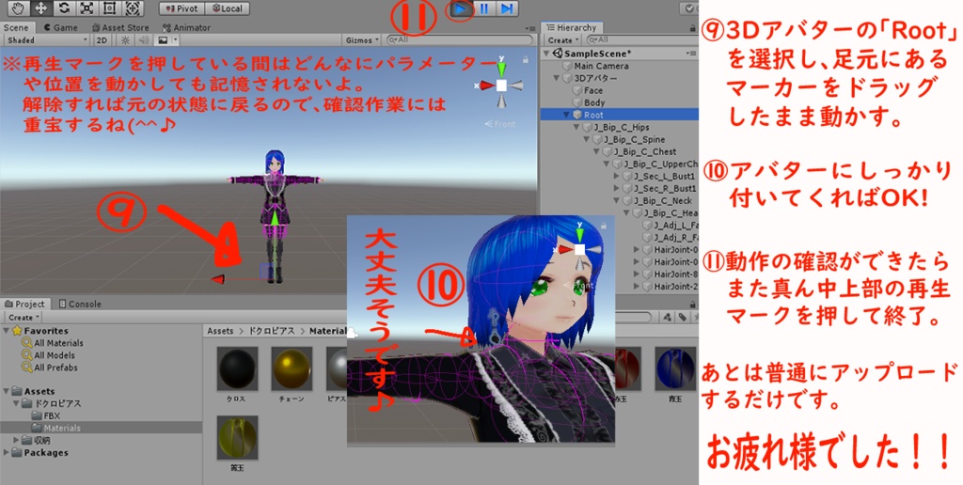Collapse the Assets folder arrow
Viewport: 963px width, 485px height.
(x=7, y=391)
